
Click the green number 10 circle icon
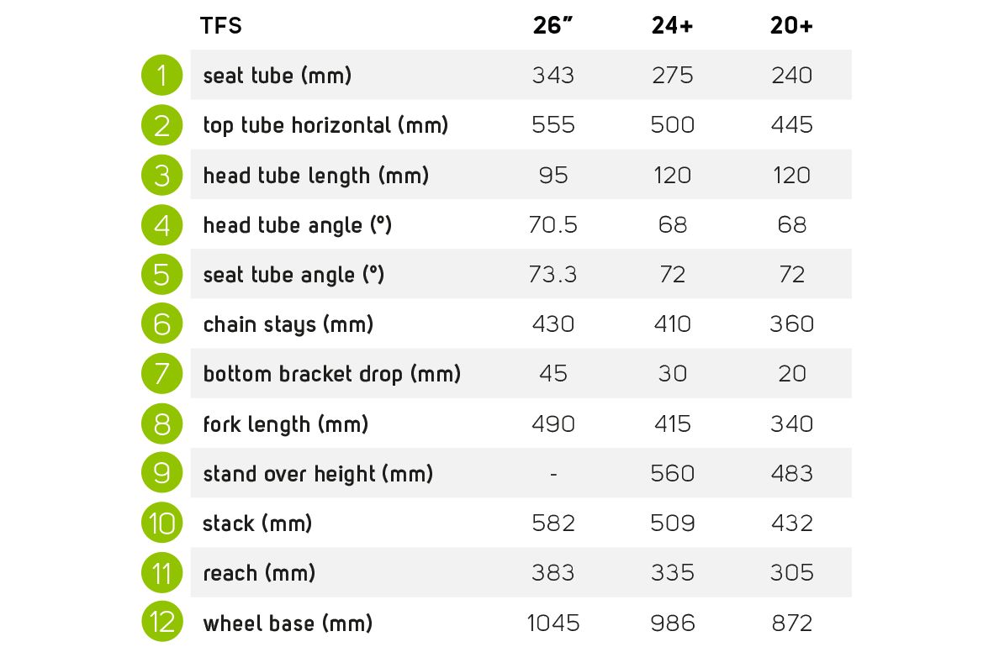tap(161, 523)
